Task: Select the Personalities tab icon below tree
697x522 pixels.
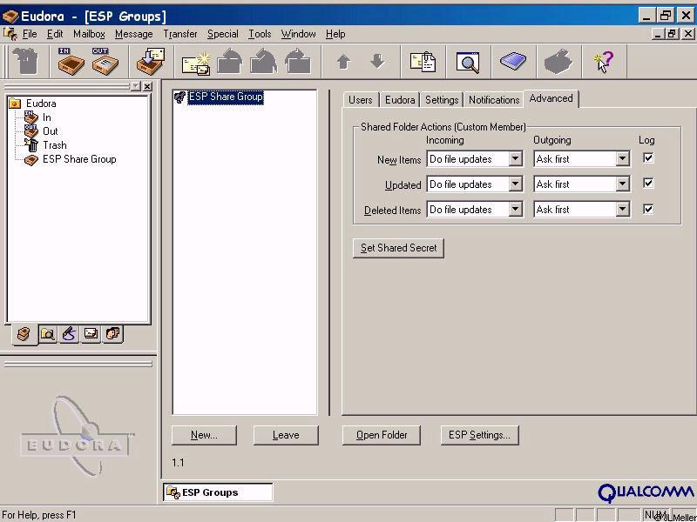Action: [113, 334]
